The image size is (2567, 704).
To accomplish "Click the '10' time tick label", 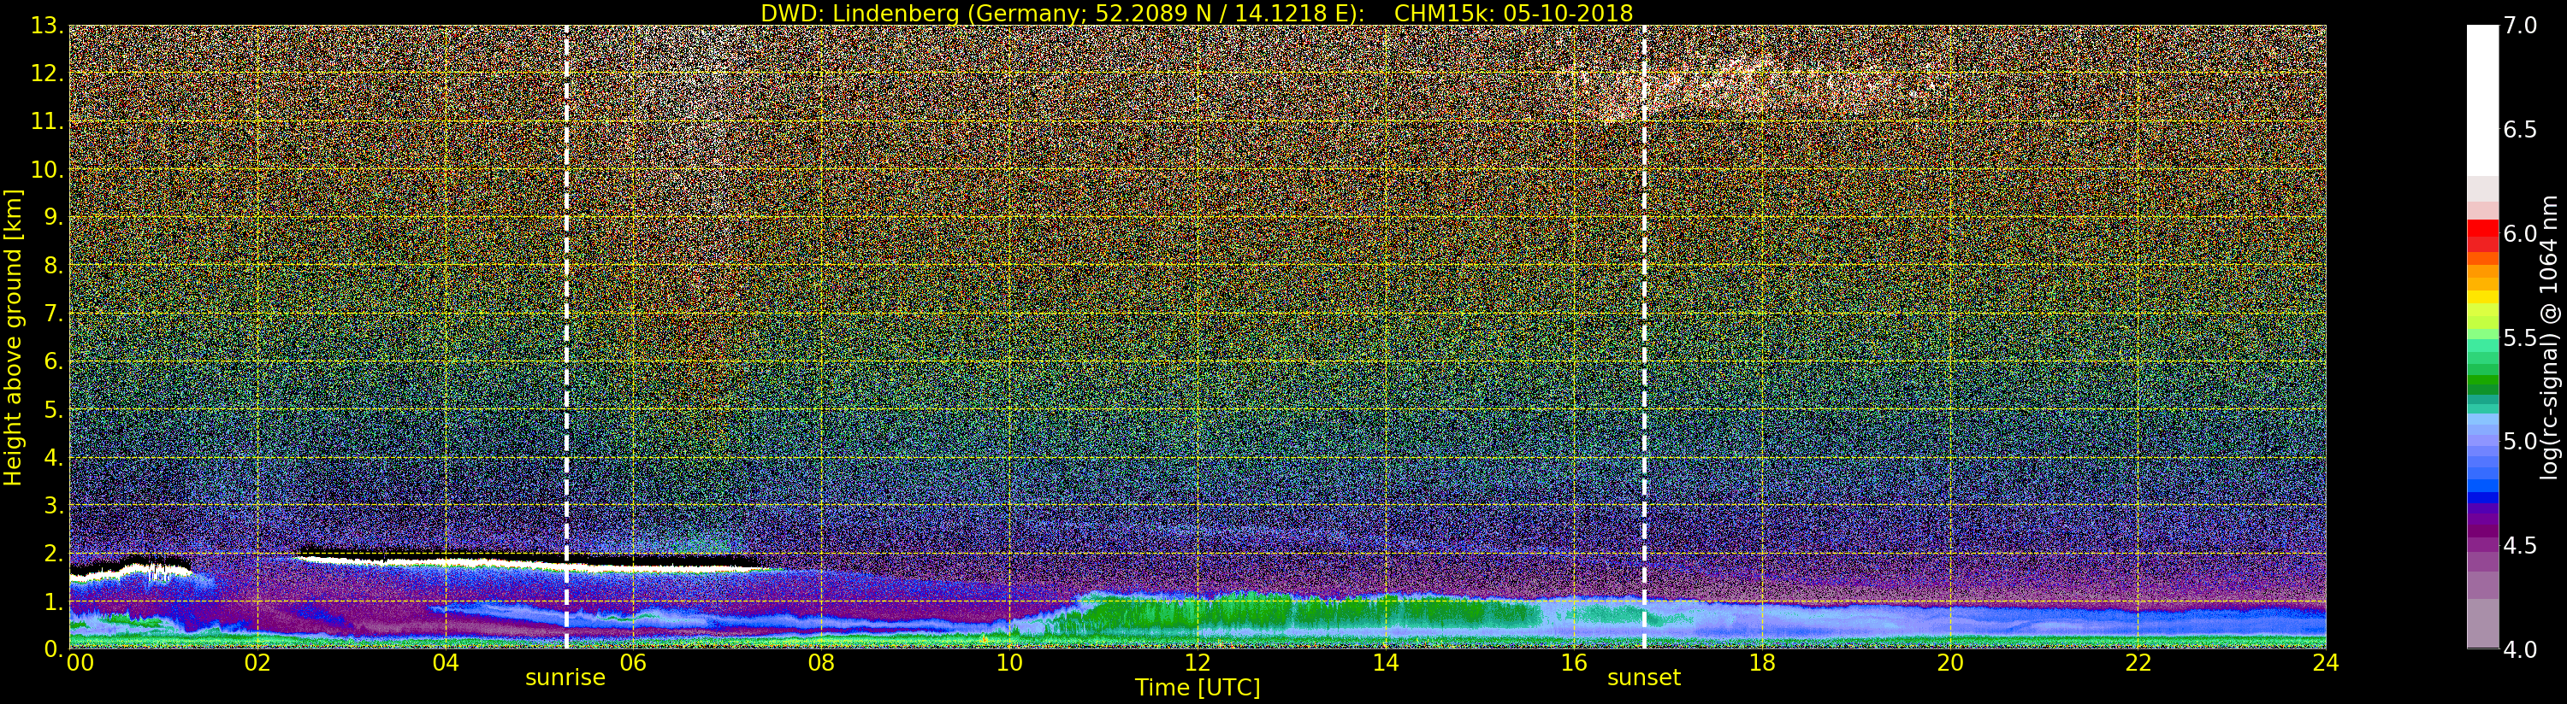I will tap(1009, 661).
